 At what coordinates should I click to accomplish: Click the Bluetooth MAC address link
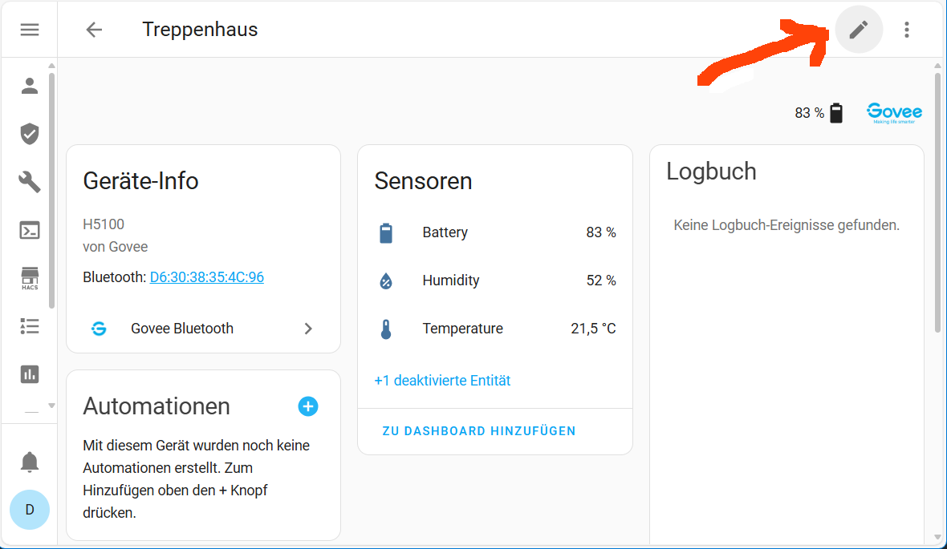[x=206, y=277]
